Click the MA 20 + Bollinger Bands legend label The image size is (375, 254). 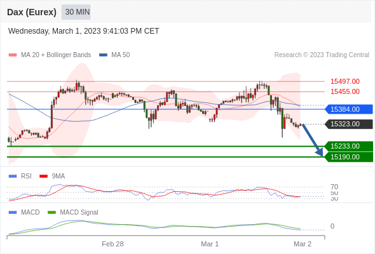[x=56, y=55]
